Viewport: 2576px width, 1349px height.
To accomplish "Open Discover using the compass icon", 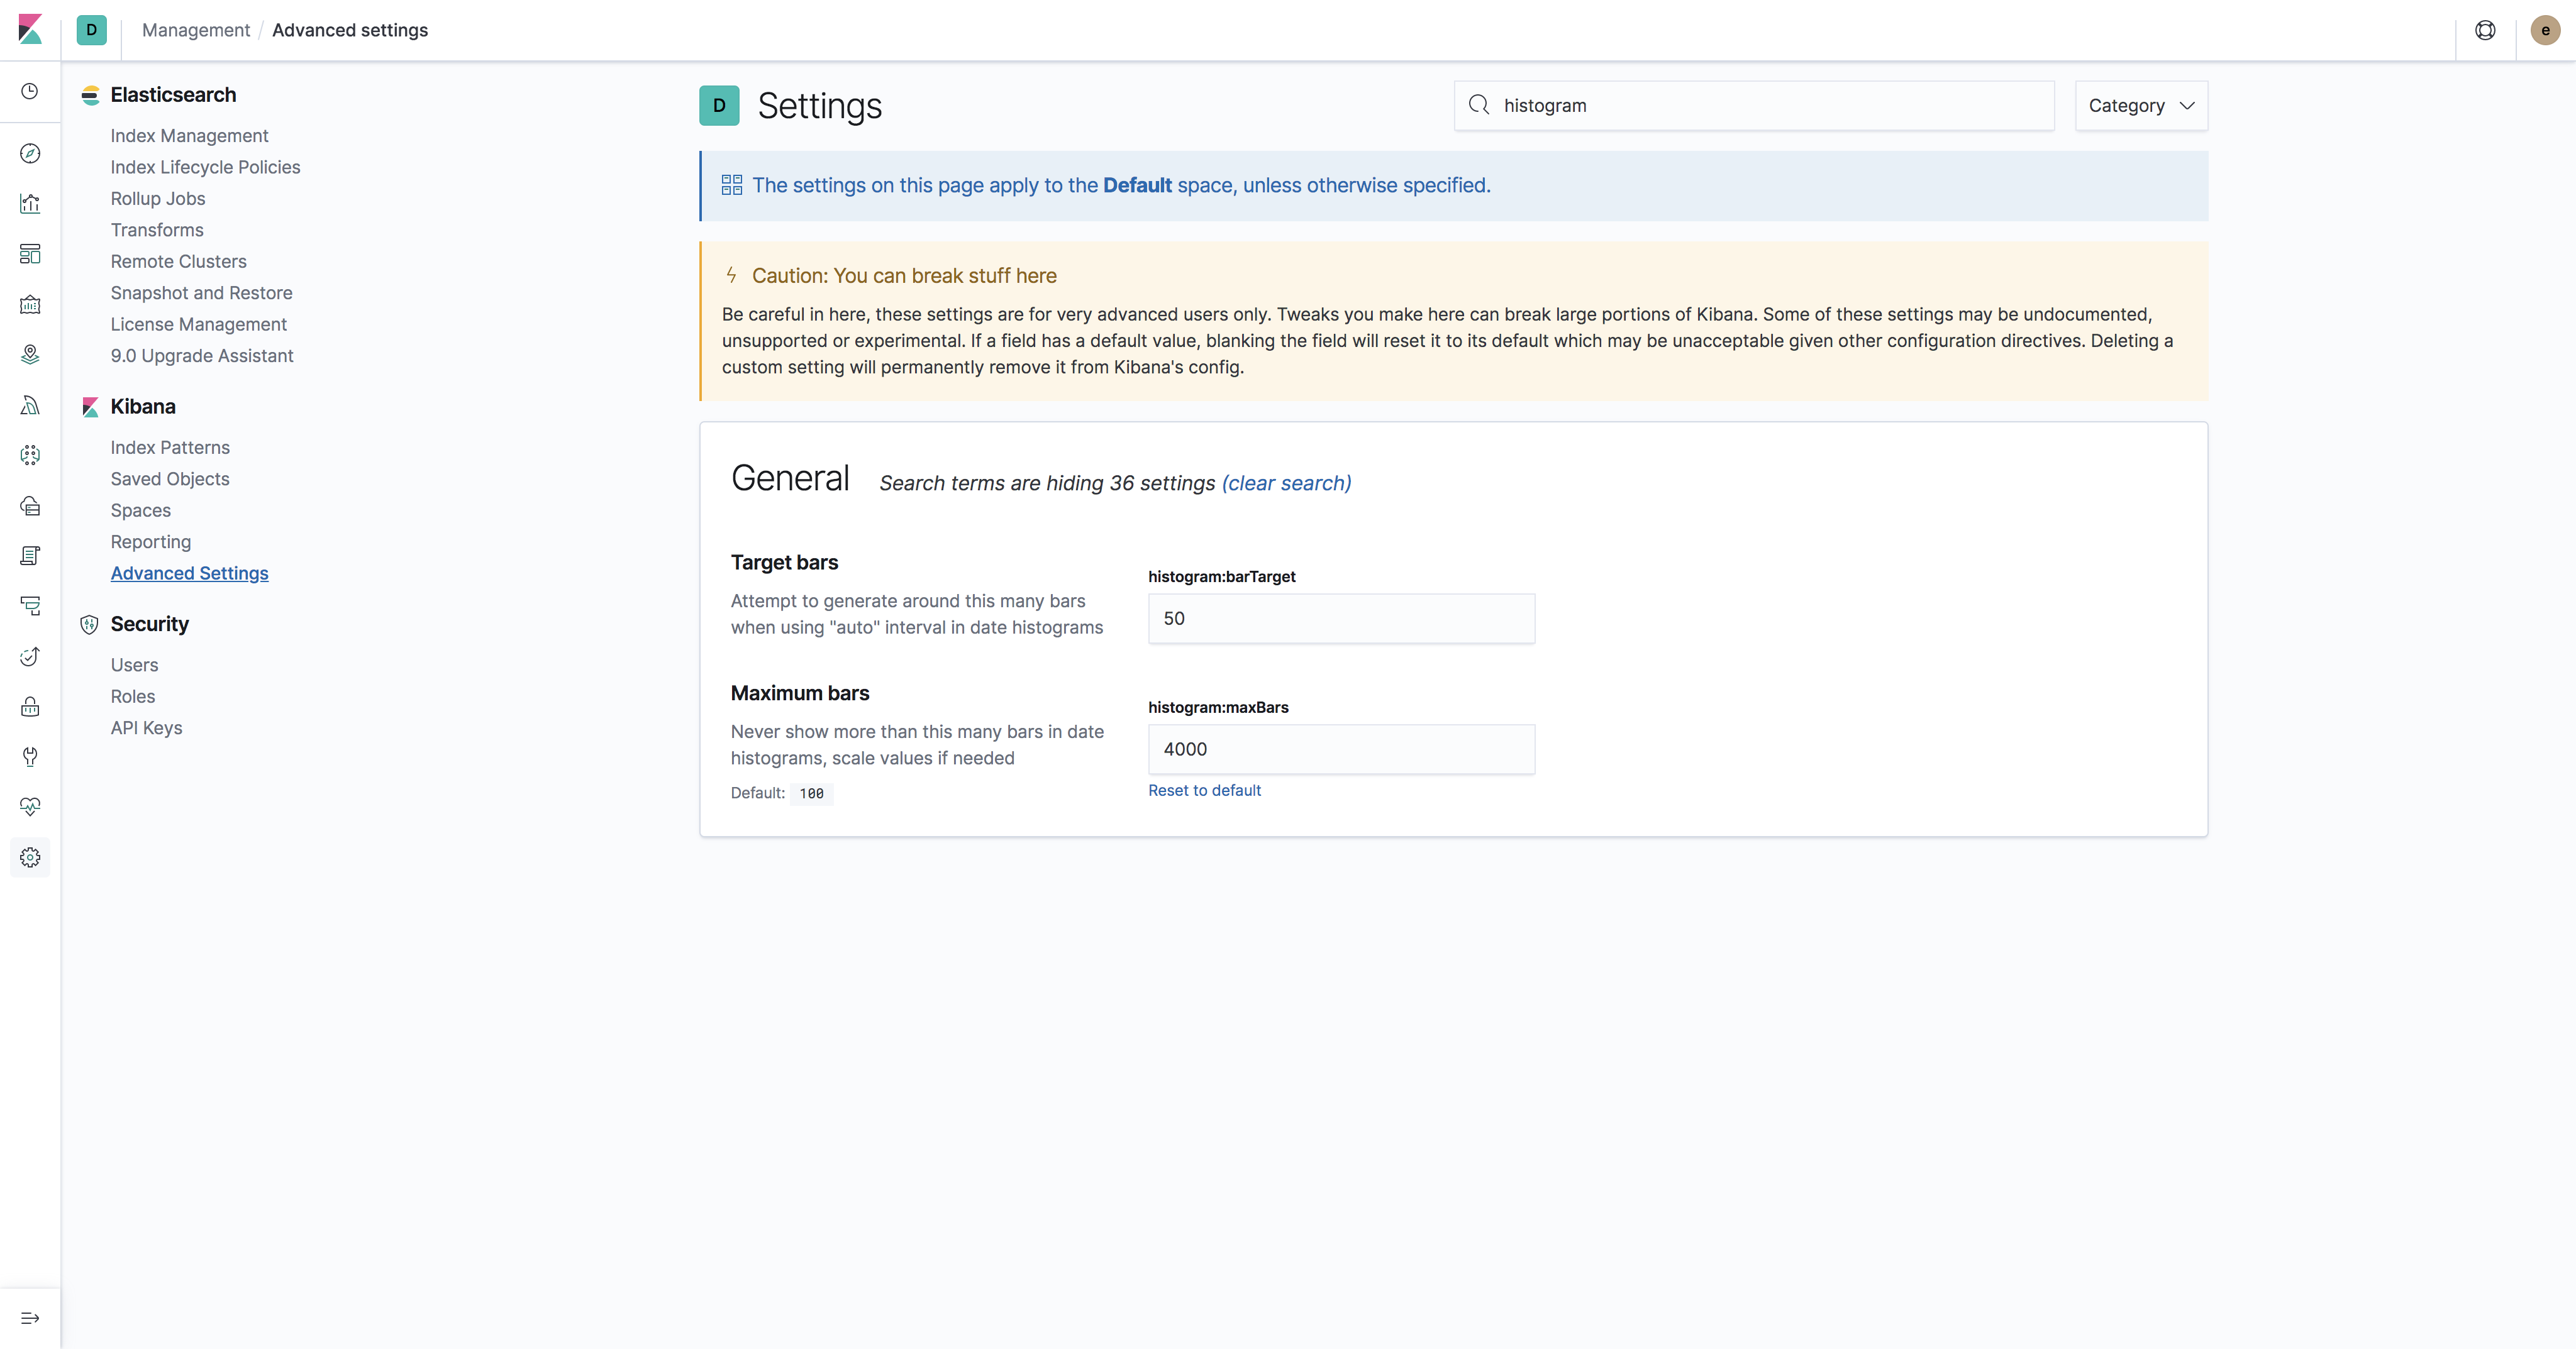I will click(30, 154).
